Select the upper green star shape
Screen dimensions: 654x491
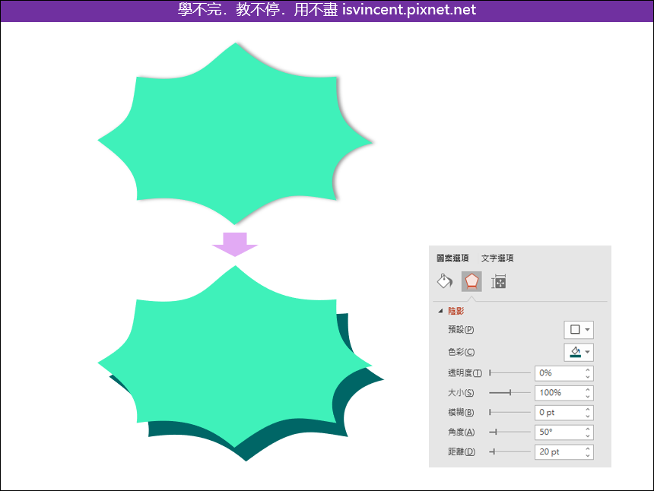coord(235,133)
